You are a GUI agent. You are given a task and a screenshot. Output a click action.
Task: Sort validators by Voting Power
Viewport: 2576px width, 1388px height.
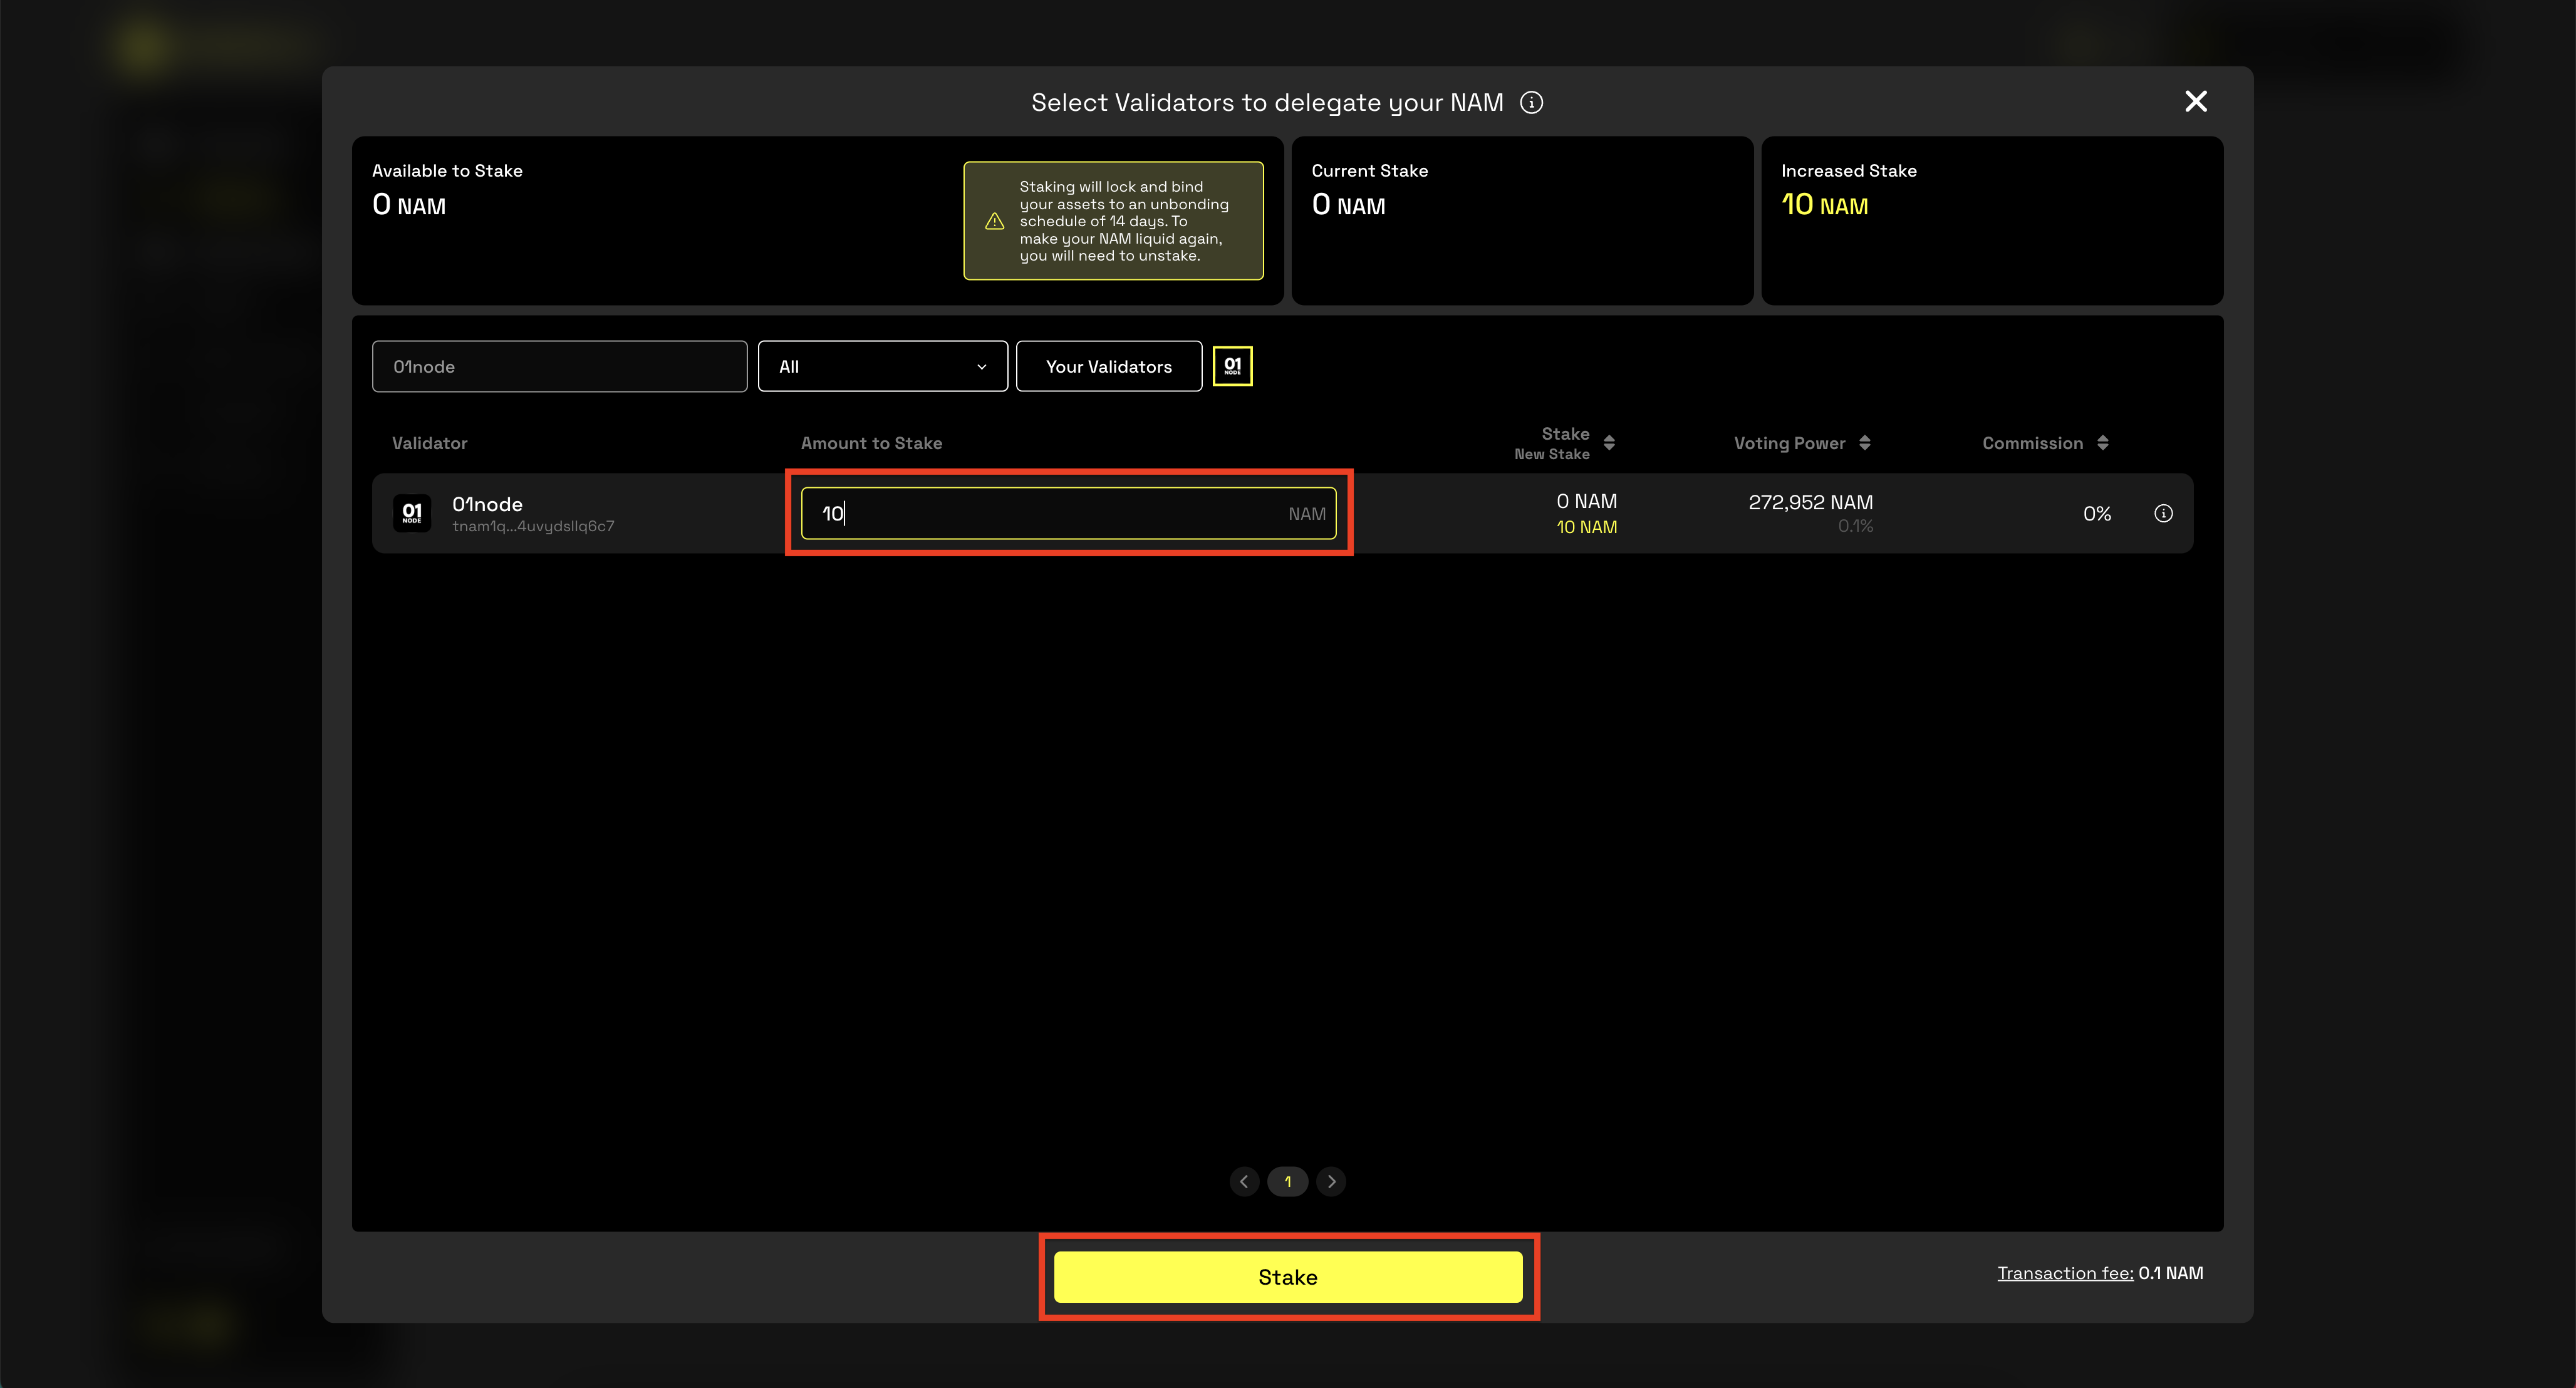(x=1864, y=443)
